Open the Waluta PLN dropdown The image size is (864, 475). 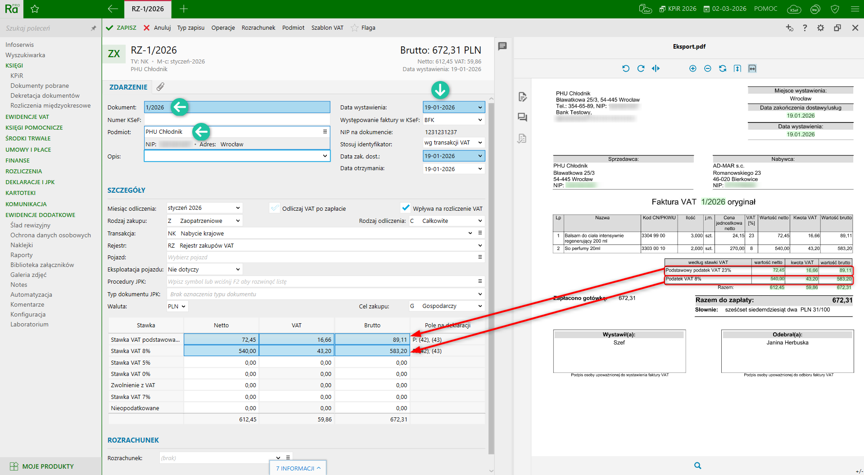[x=183, y=306]
